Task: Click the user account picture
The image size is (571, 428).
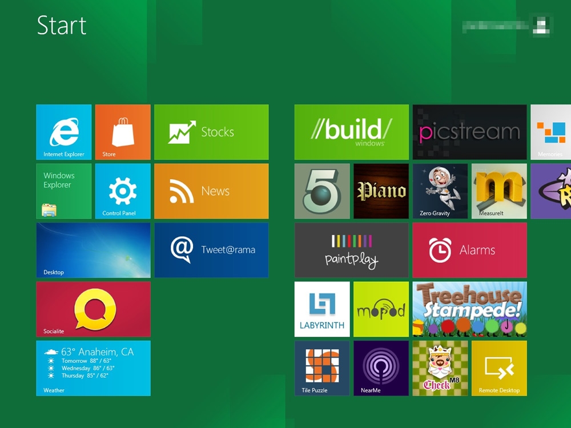Action: (541, 26)
